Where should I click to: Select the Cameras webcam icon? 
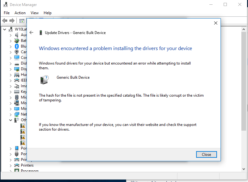click(x=16, y=52)
